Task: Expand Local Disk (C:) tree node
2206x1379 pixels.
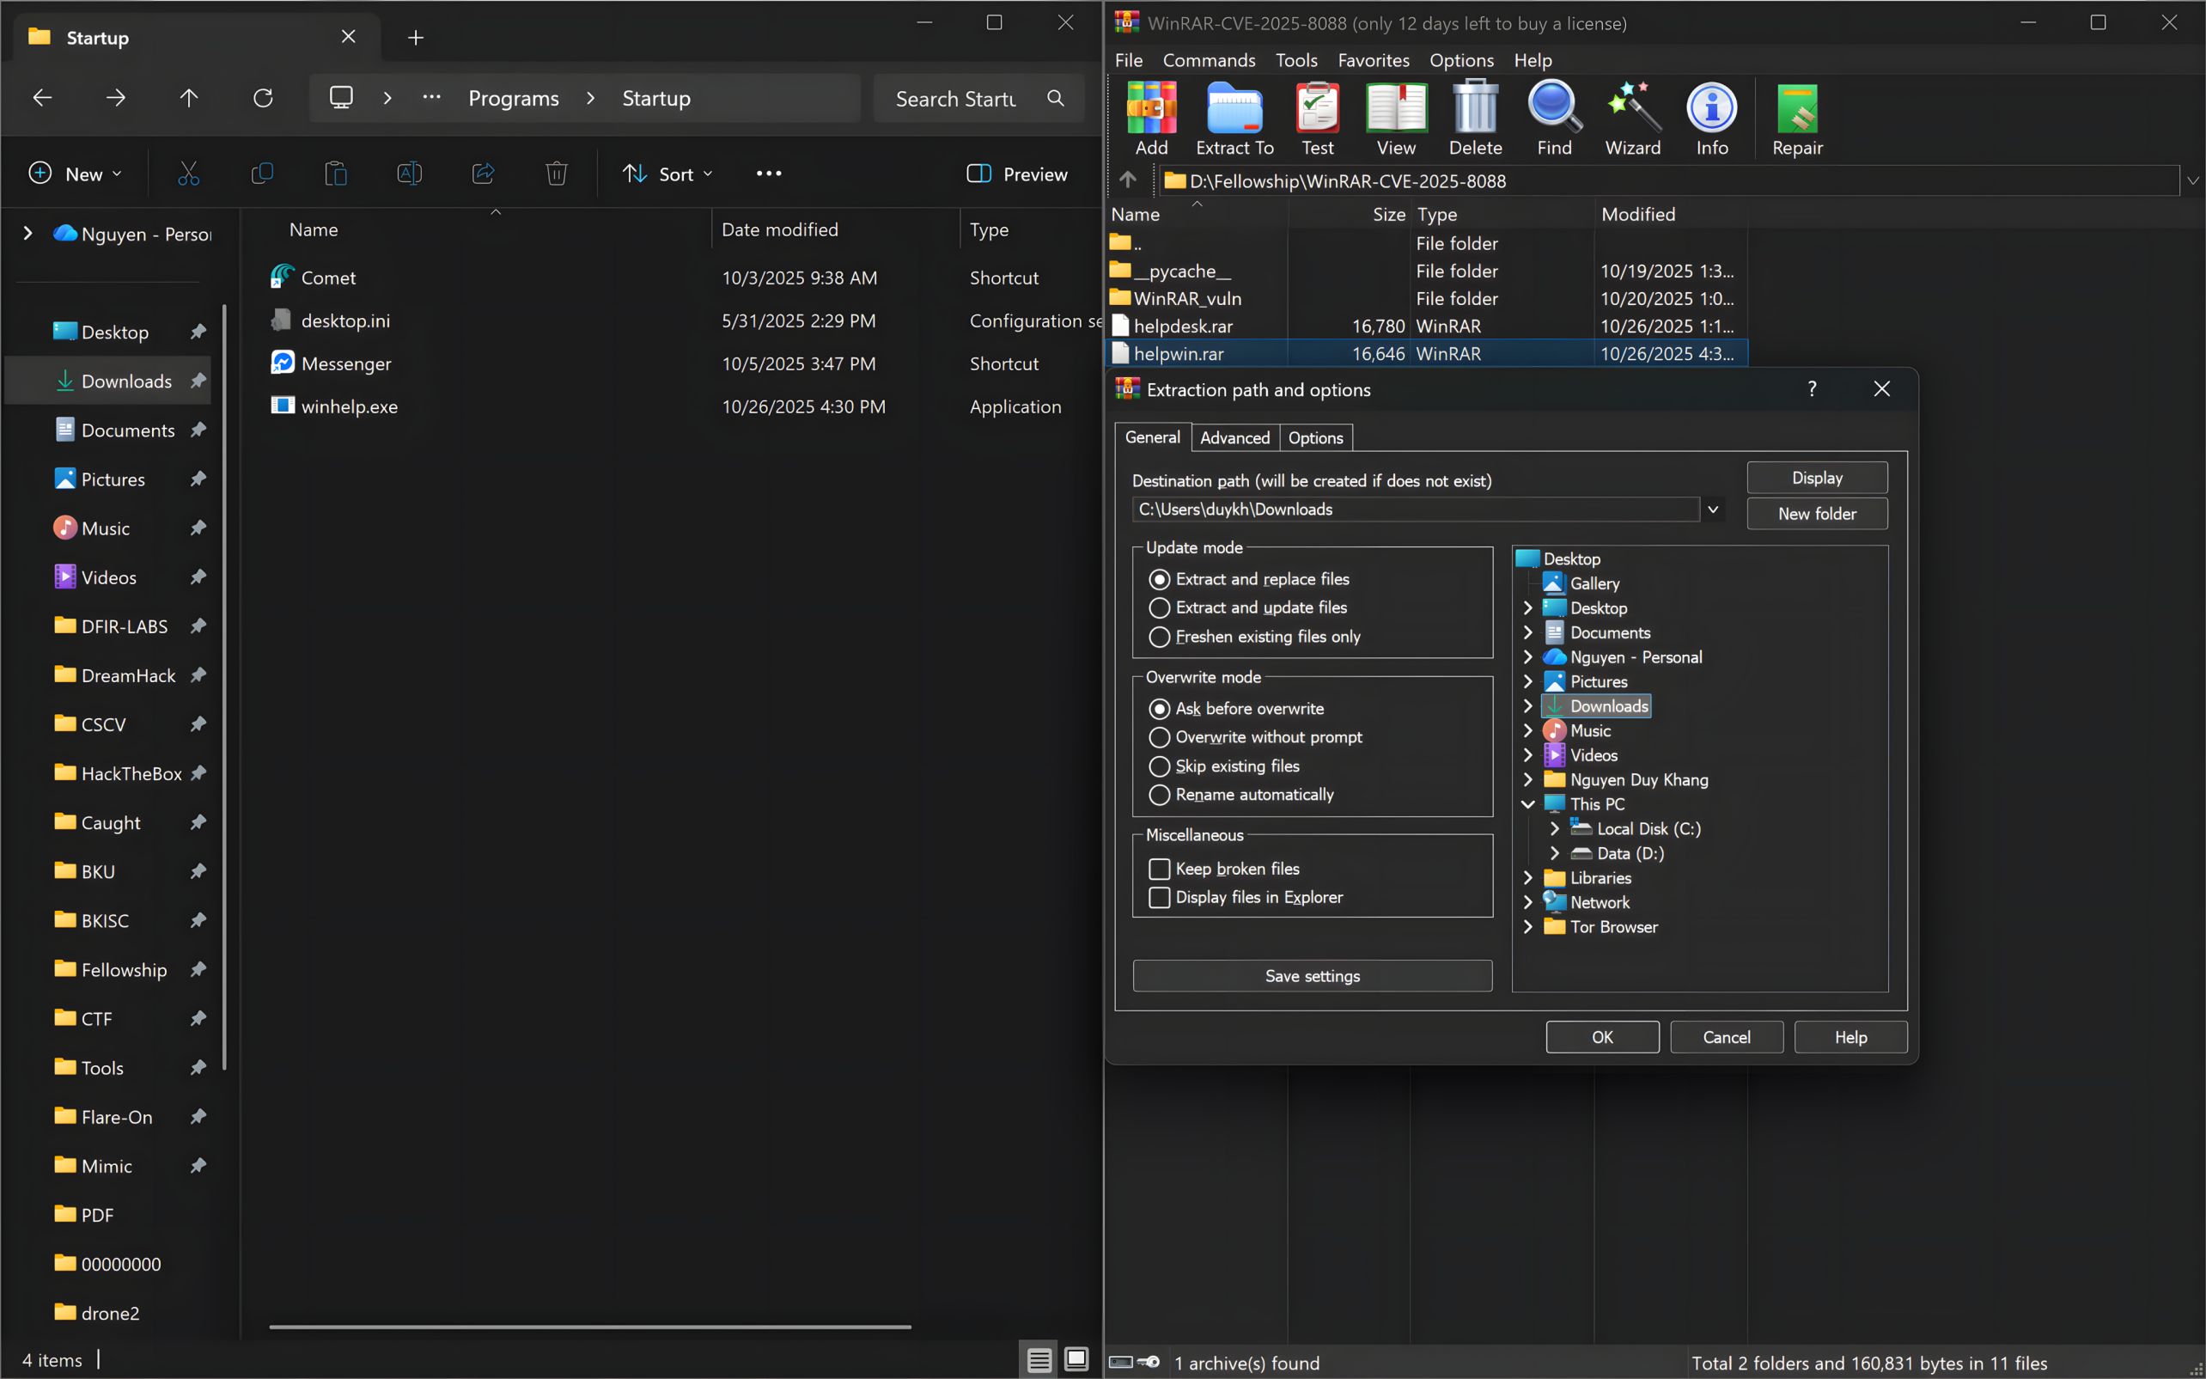Action: click(x=1555, y=829)
